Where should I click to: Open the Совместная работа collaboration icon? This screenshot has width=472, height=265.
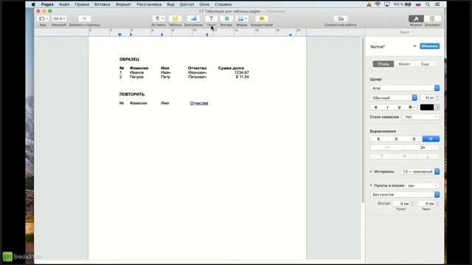pos(341,18)
